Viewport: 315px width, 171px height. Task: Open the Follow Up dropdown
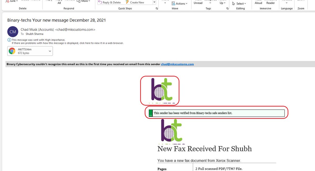click(x=222, y=2)
